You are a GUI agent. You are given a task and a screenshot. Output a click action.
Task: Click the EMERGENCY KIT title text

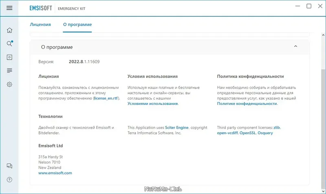(72, 9)
